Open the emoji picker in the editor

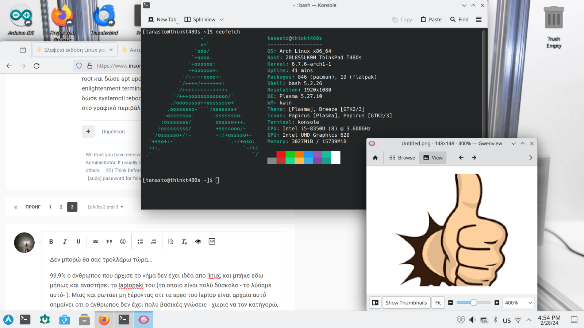123,242
